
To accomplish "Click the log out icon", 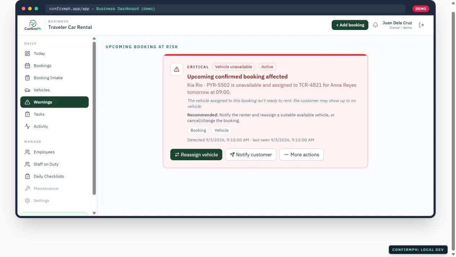I will (421, 25).
